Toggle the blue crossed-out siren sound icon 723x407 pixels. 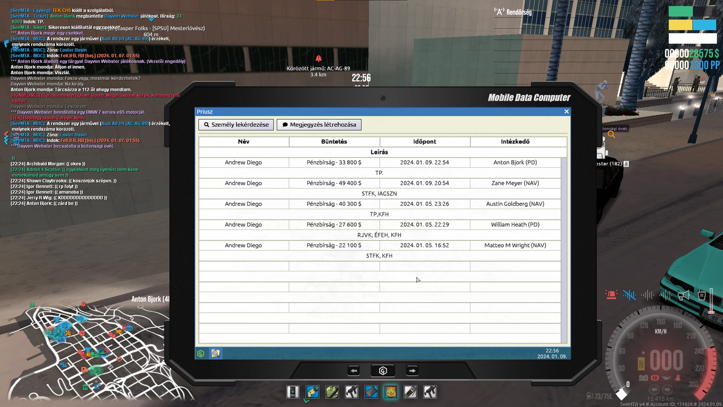click(629, 295)
